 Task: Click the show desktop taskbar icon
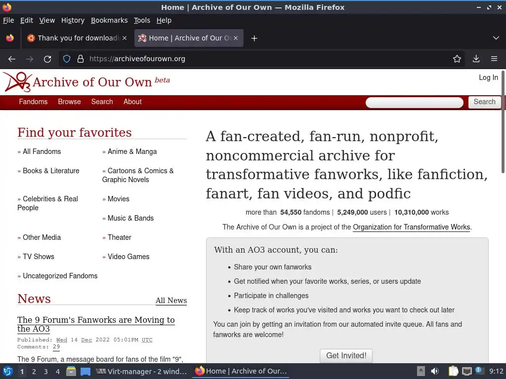tap(85, 371)
